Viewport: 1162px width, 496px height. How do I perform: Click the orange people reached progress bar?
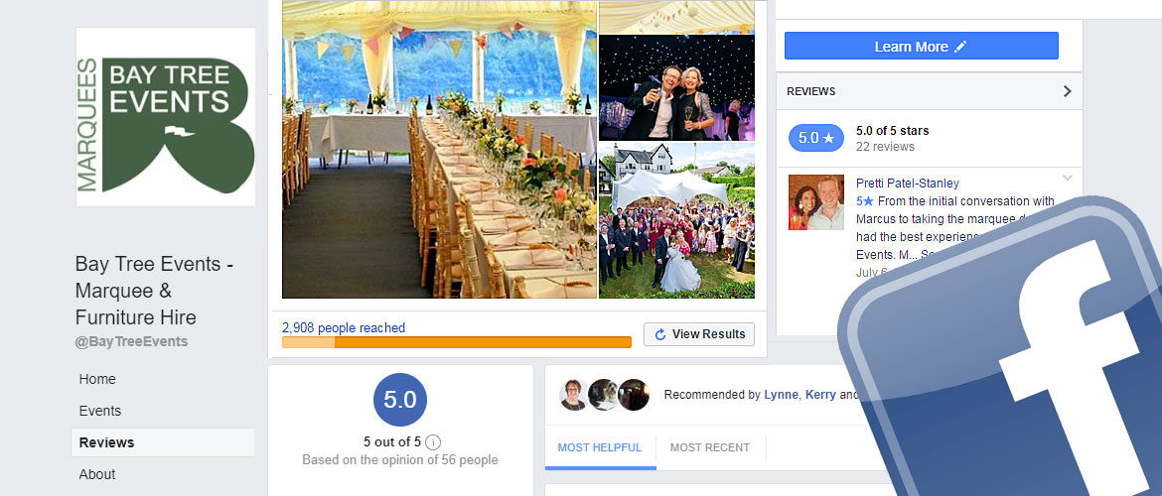click(457, 342)
